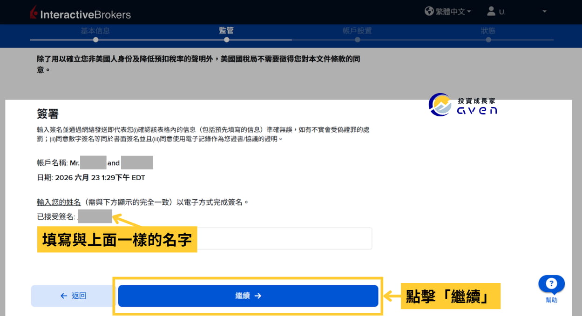The width and height of the screenshot is (582, 316).
Task: Click the Interactive Brokers logo
Action: click(80, 13)
